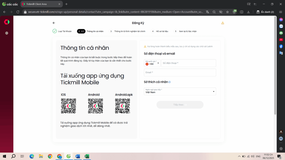Open Windows taskbar search

13,156
